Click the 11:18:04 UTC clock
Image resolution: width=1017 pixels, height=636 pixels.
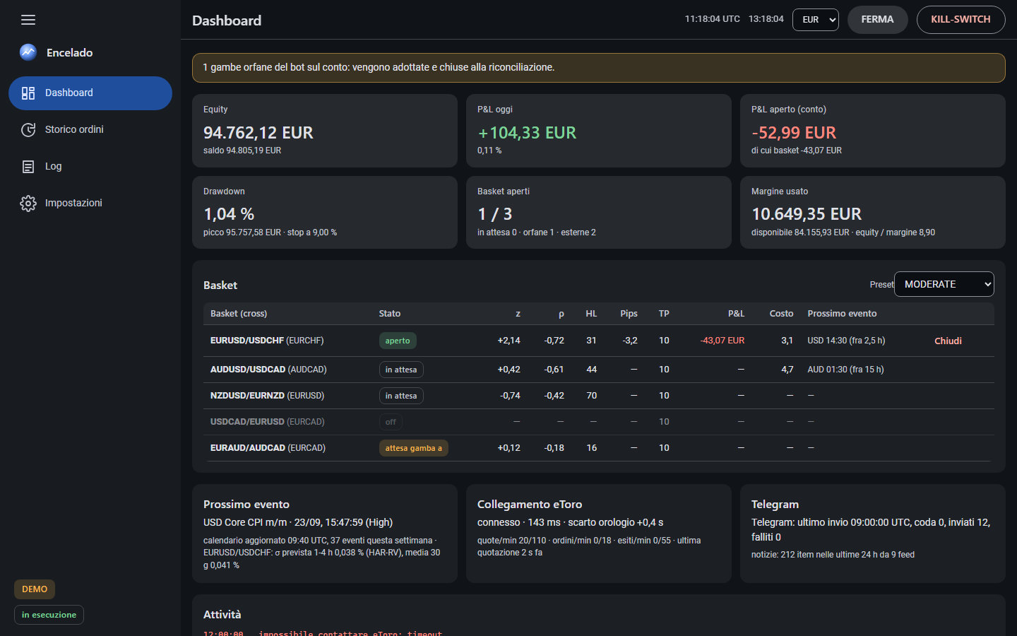click(x=712, y=19)
